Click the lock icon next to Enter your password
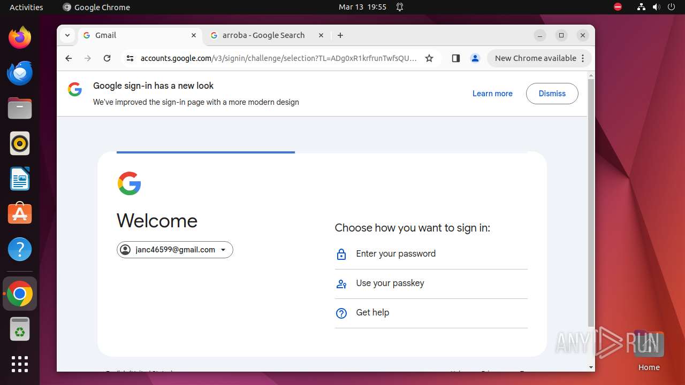The height and width of the screenshot is (385, 685). (341, 255)
